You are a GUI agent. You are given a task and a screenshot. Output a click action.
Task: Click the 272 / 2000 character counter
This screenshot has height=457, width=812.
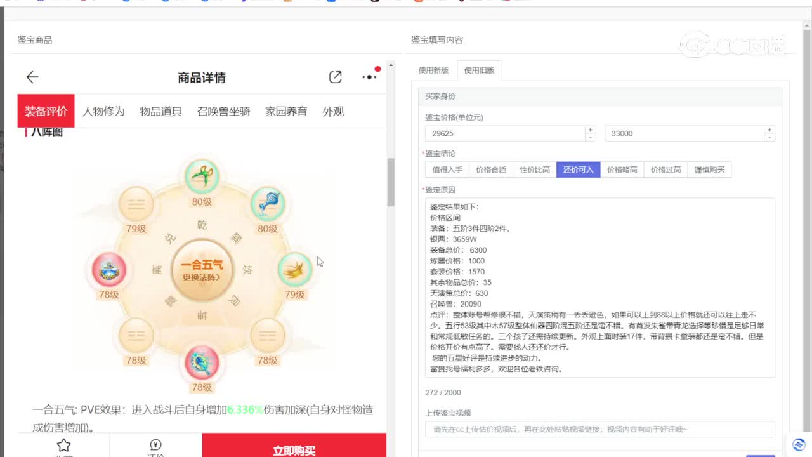click(443, 393)
